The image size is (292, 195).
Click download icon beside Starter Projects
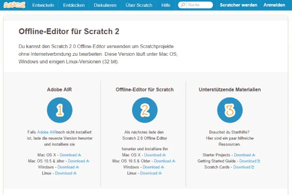click(x=253, y=155)
